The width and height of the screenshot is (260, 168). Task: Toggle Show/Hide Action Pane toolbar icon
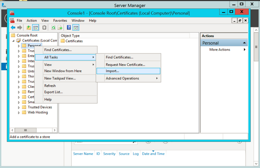coord(76,27)
